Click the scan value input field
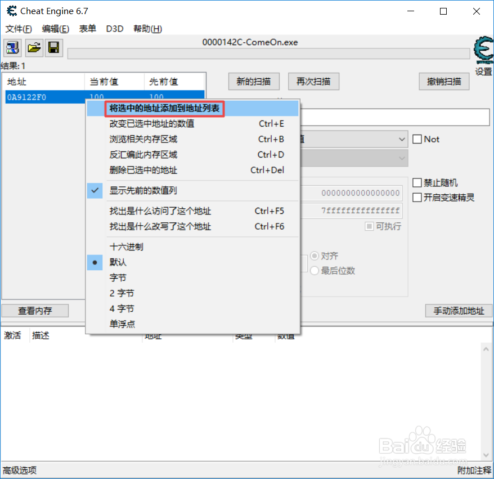 pos(395,118)
